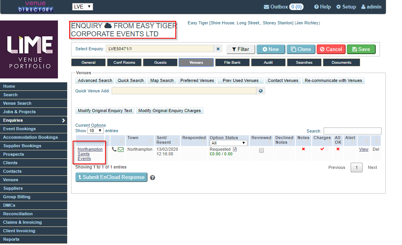Switch to the Documents tab
Viewport: 402px width, 245px height.
click(x=341, y=62)
